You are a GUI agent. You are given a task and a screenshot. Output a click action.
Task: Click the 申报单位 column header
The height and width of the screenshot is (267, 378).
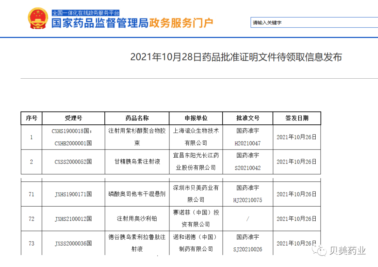coord(196,118)
